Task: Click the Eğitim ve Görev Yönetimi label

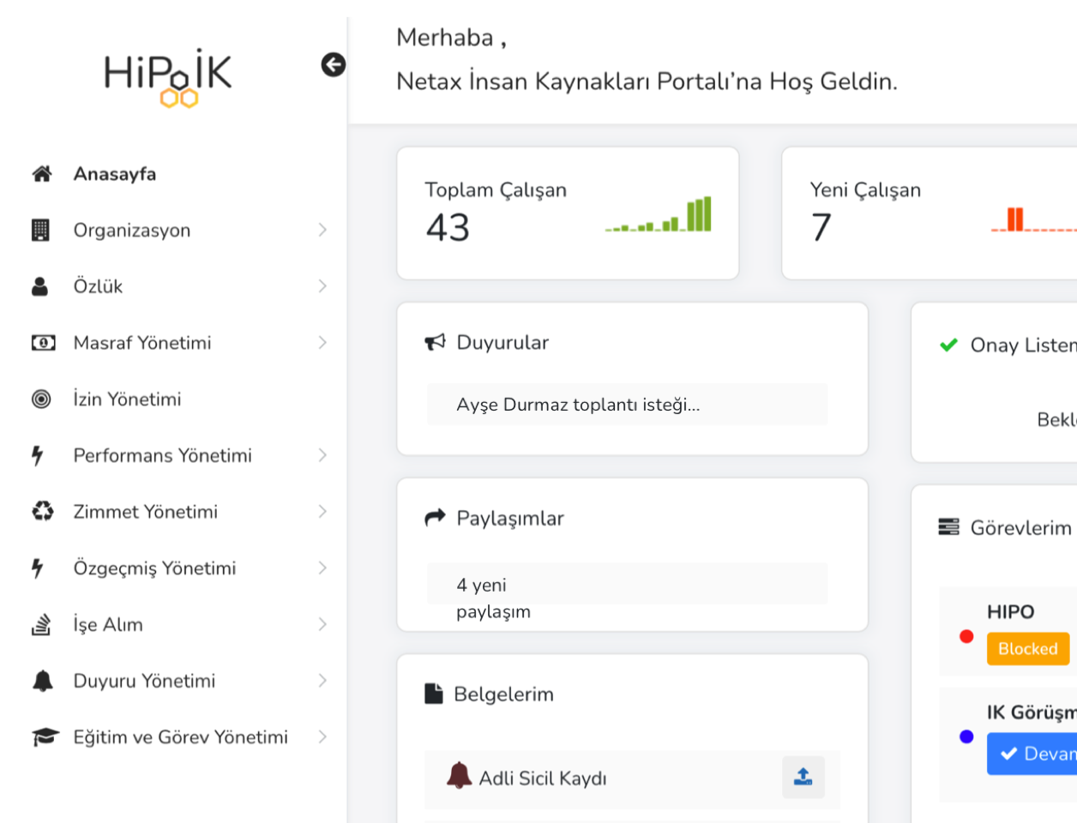Action: tap(181, 737)
